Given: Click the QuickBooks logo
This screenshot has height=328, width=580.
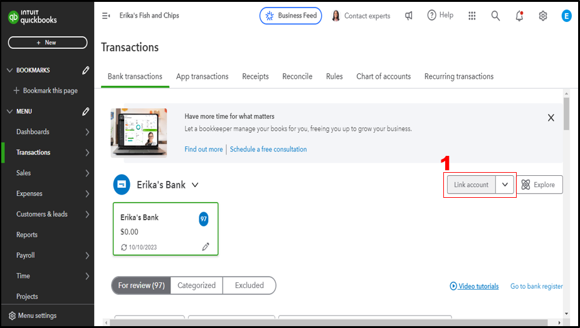Looking at the screenshot, I should [x=33, y=18].
